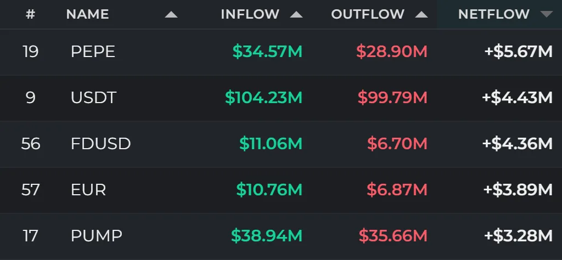
Task: Open the PUMP token row
Action: tap(281, 236)
